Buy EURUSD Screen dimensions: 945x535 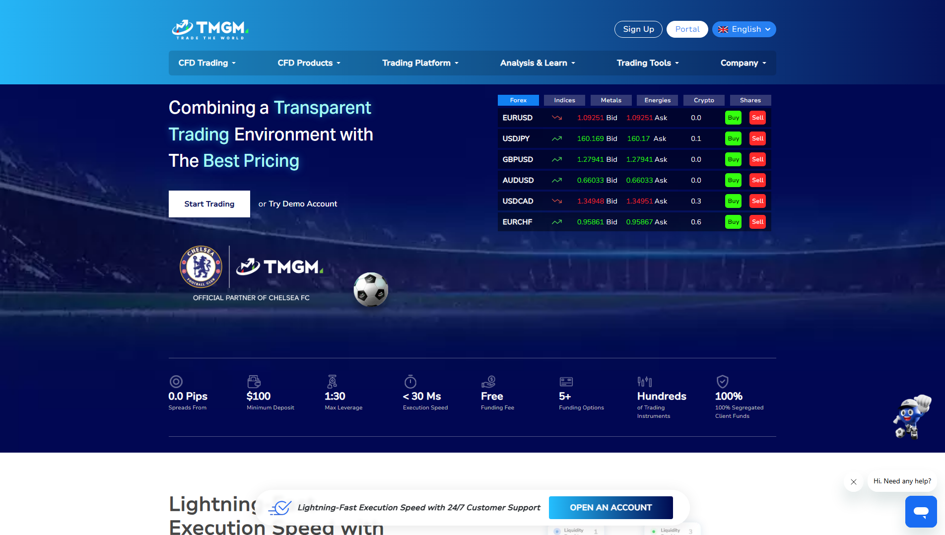pyautogui.click(x=734, y=118)
